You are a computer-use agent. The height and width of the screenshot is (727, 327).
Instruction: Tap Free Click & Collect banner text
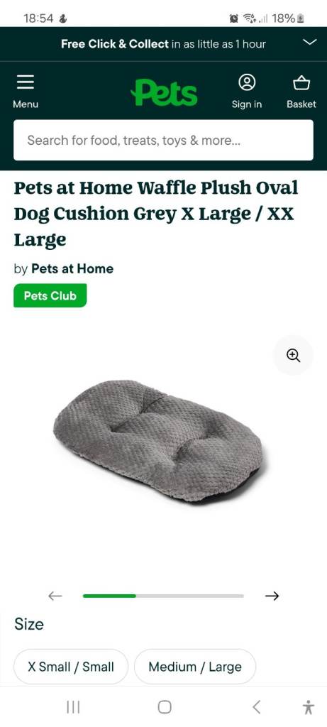click(x=163, y=44)
